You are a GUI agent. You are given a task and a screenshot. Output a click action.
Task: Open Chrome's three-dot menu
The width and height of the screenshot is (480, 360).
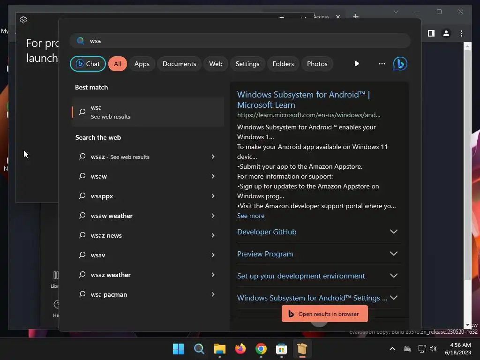(461, 33)
